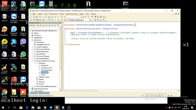Open Oracle VM VirtualBox desktop shortcut
Viewport: 196px width, 110px height.
14,5
